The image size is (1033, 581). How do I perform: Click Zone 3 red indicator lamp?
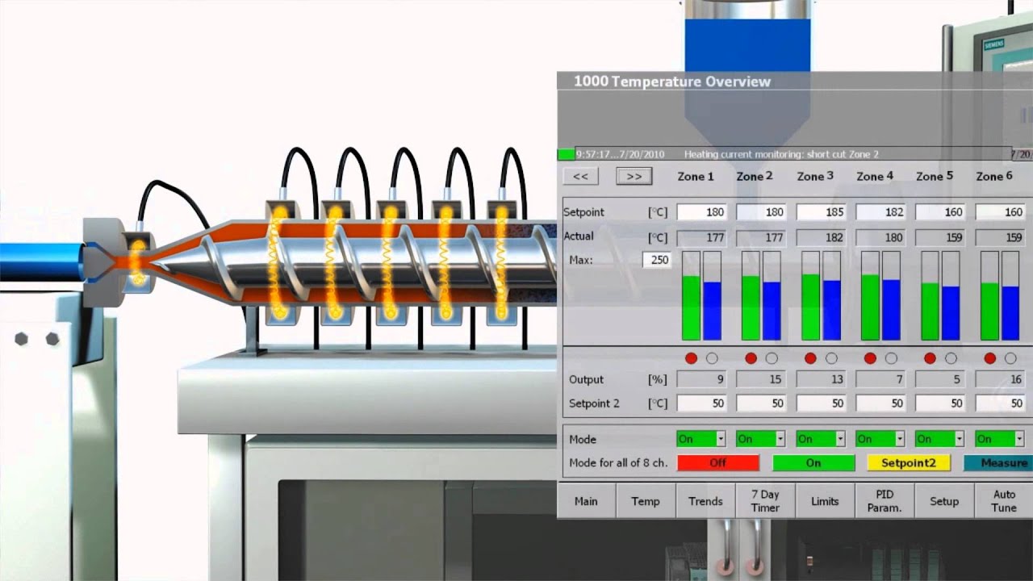pos(810,358)
